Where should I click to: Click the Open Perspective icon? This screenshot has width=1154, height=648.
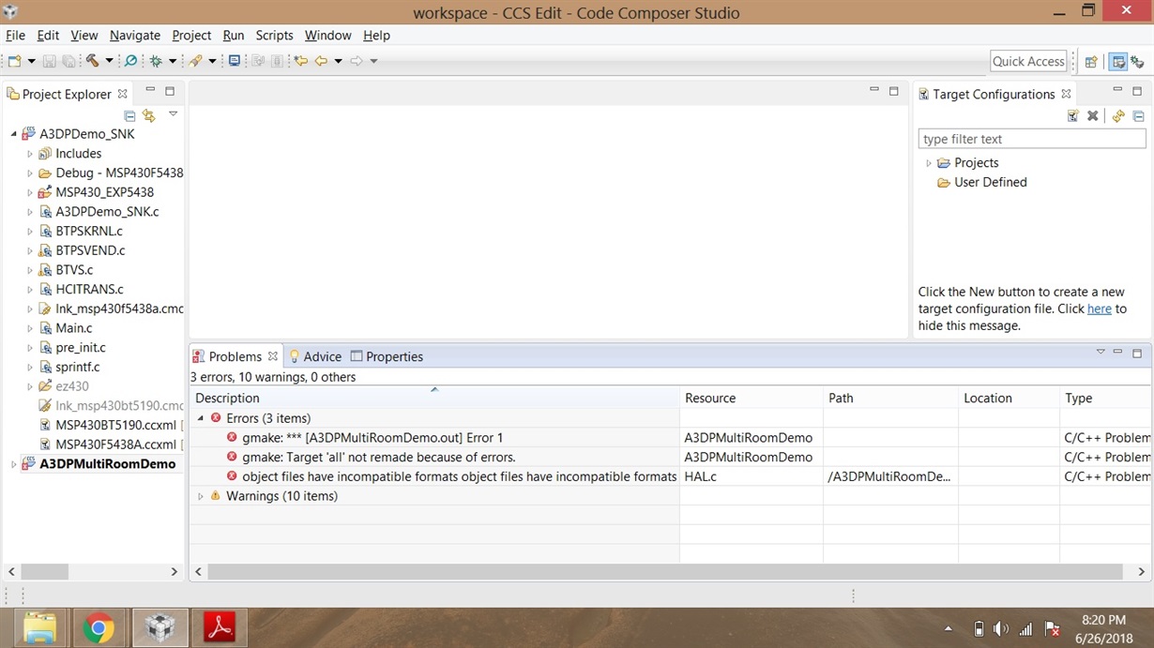click(1091, 62)
